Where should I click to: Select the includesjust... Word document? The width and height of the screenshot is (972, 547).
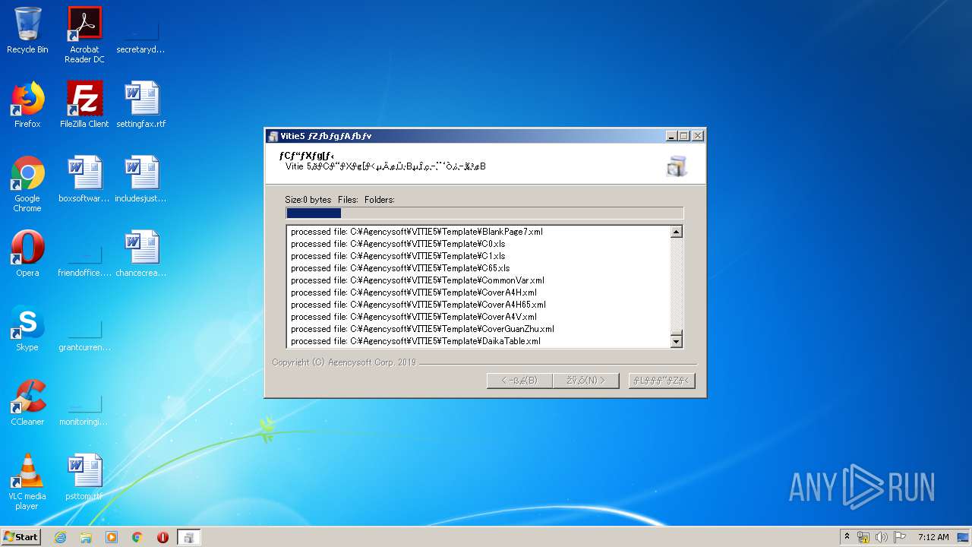click(140, 179)
